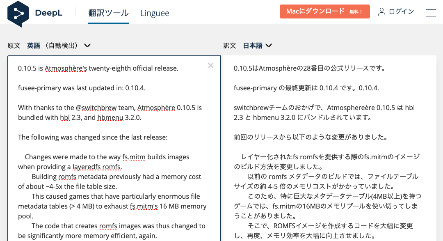Clear source text with the X icon
Viewport: 443px width, 241px height.
(x=210, y=66)
